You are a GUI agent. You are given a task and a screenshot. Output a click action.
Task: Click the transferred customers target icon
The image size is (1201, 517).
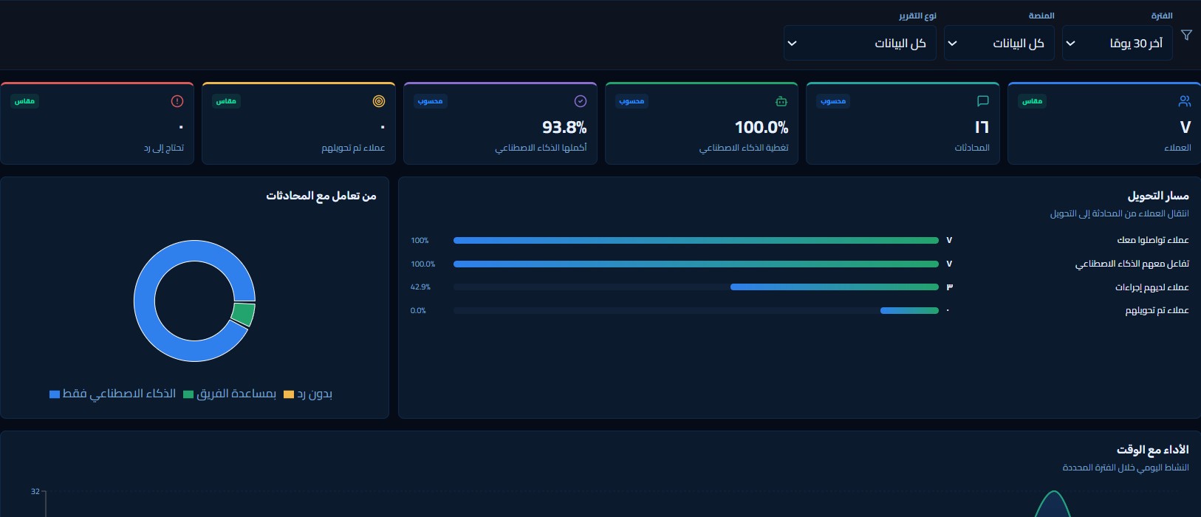pyautogui.click(x=379, y=101)
